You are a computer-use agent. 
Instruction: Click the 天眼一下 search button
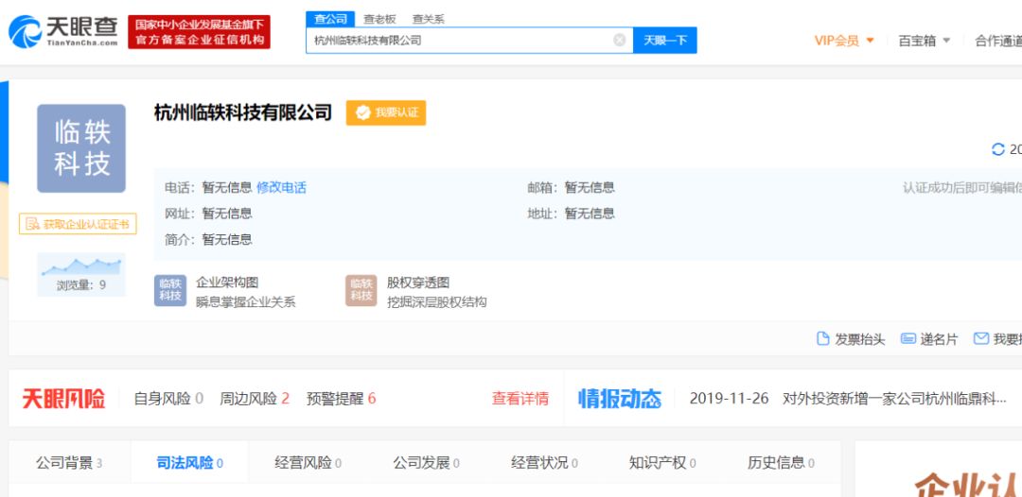[665, 41]
